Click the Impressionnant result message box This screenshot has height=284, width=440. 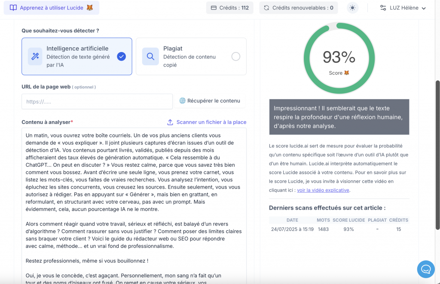[339, 117]
